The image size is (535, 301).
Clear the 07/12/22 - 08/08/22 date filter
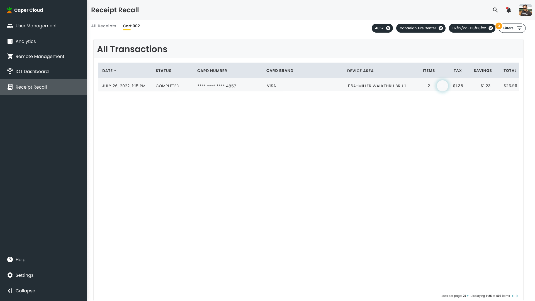coord(491,28)
